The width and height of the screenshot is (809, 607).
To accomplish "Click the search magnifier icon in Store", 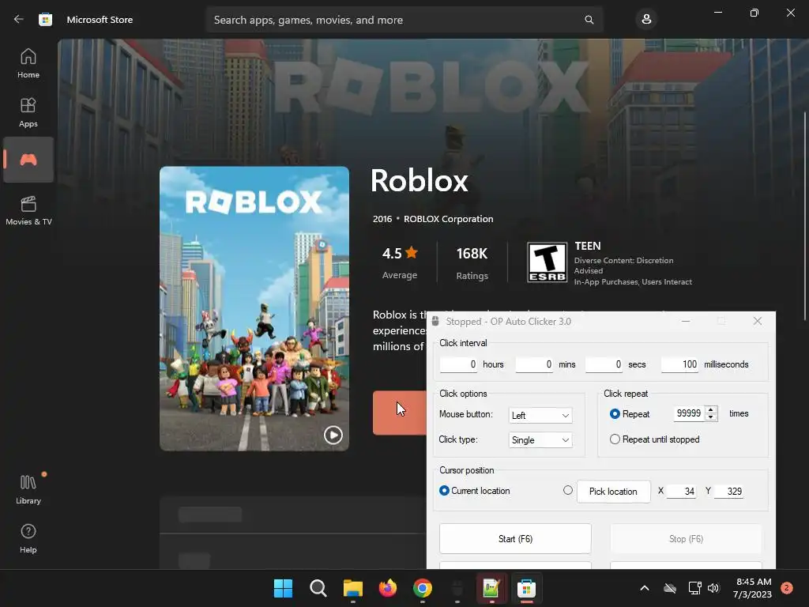I will click(589, 20).
